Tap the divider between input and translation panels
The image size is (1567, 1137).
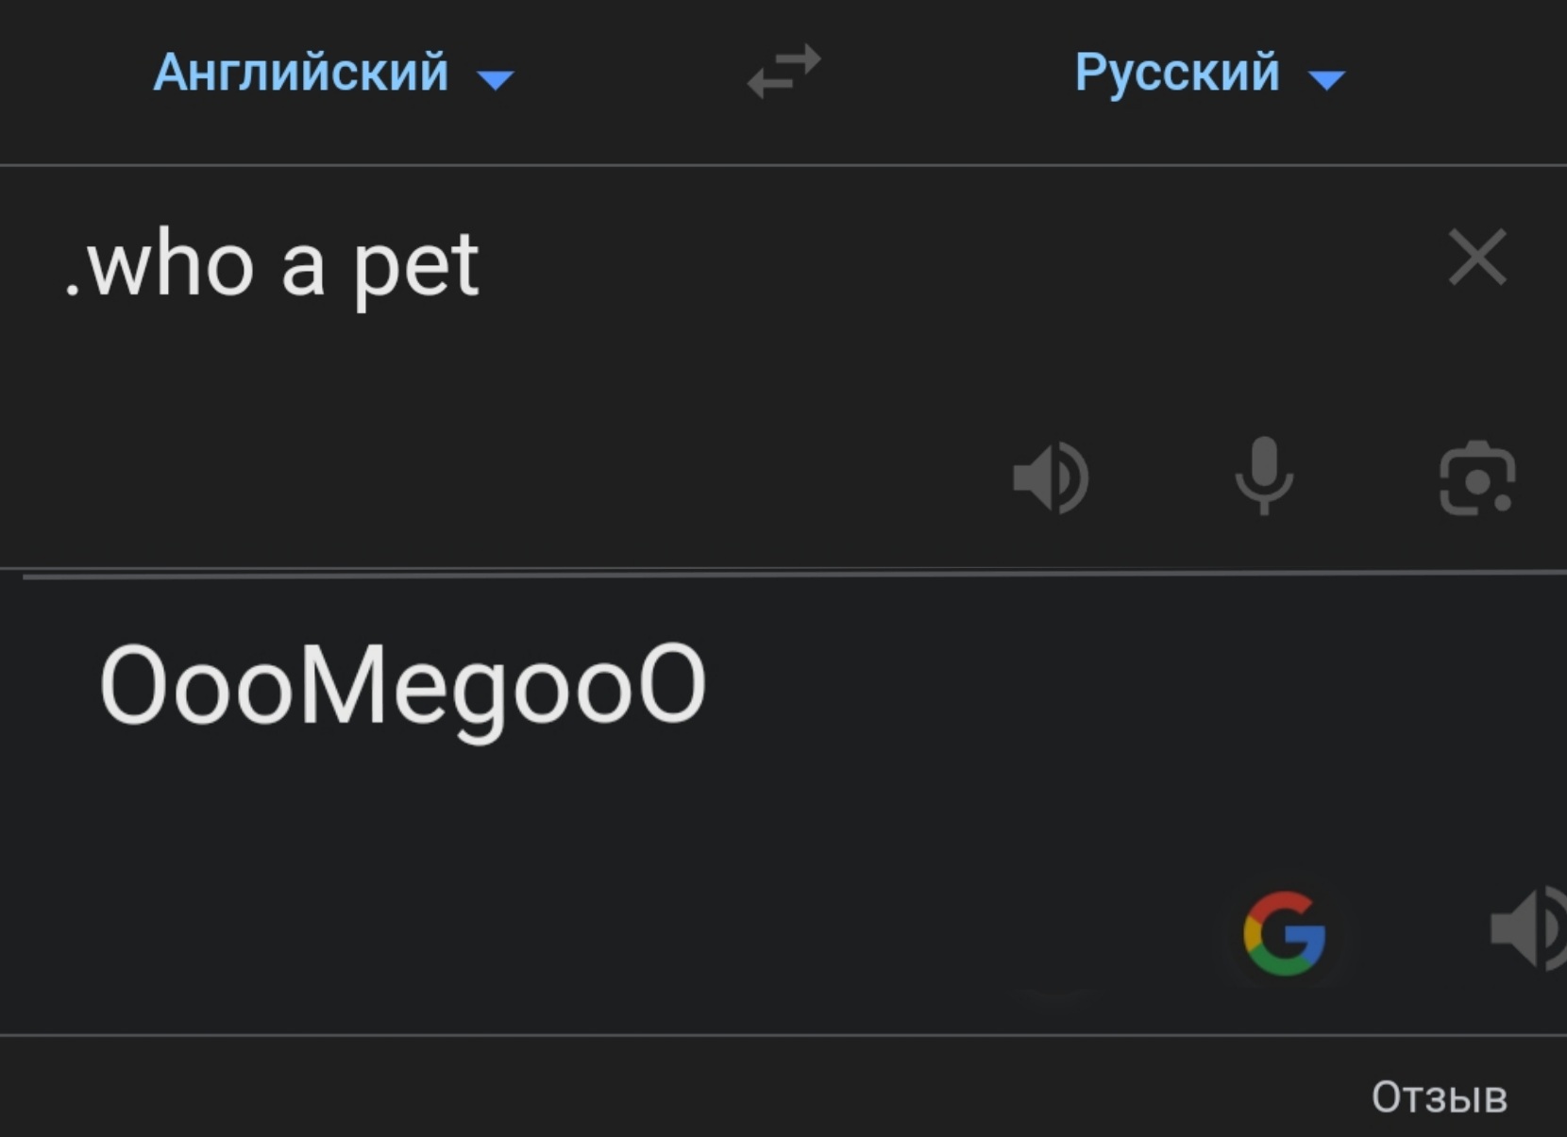point(783,572)
